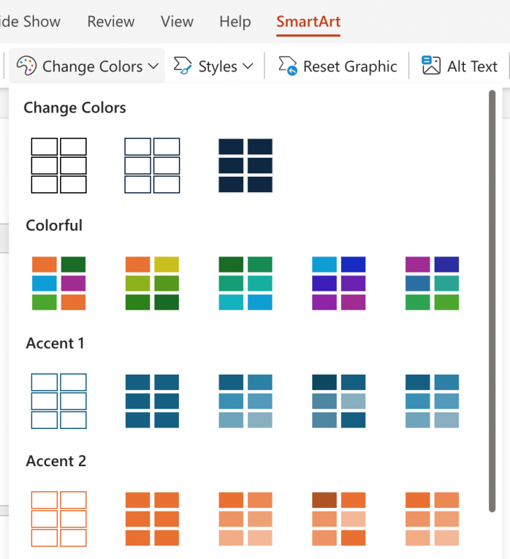Screen dimensions: 510x559
Task: Choose the gradient orange Accent 2 variant
Action: 245,518
